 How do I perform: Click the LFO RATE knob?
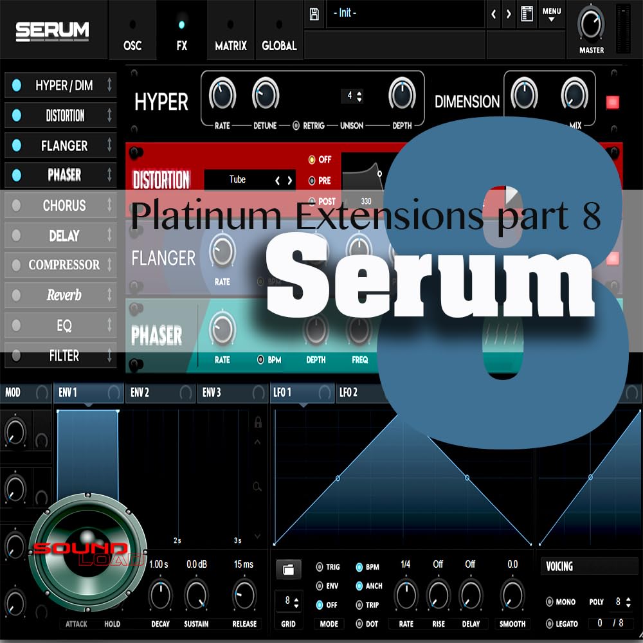tap(406, 595)
